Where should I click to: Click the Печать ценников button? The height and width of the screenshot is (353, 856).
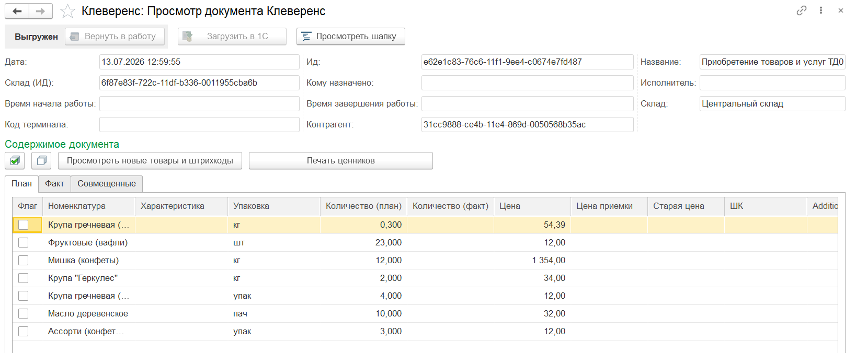pos(341,161)
